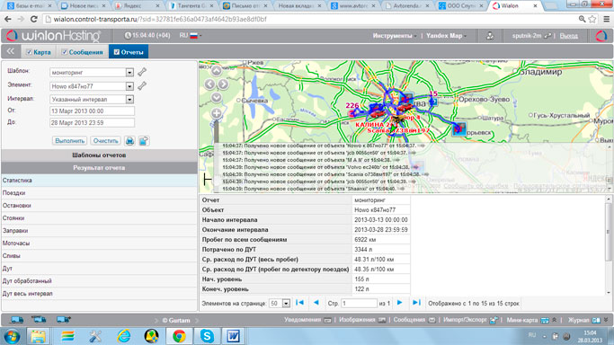Open the user settings icon in header
Viewport: 614px width, 345px height.
[x=489, y=36]
